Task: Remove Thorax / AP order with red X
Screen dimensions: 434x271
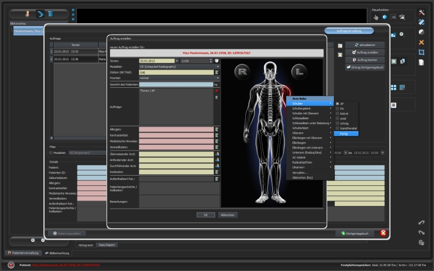Action: tap(216, 91)
